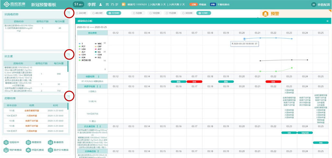Click the 参数配置 menu icon
The width and height of the screenshot is (332, 158).
point(314,5)
